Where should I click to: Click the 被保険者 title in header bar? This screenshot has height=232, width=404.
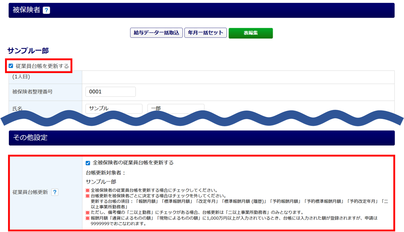coord(26,10)
